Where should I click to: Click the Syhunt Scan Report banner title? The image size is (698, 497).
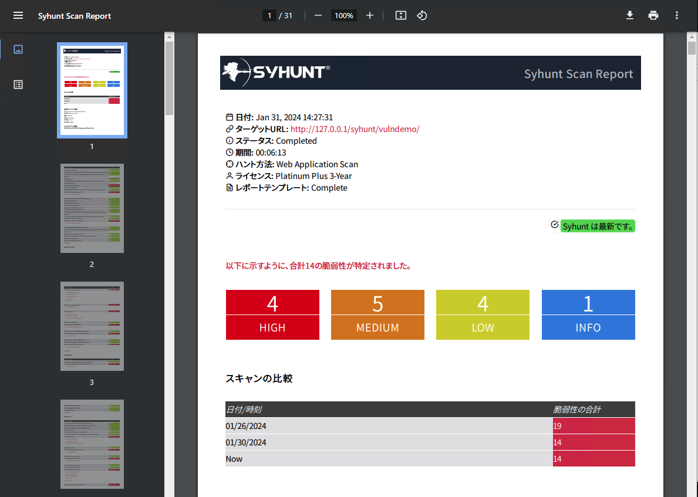[x=578, y=74]
